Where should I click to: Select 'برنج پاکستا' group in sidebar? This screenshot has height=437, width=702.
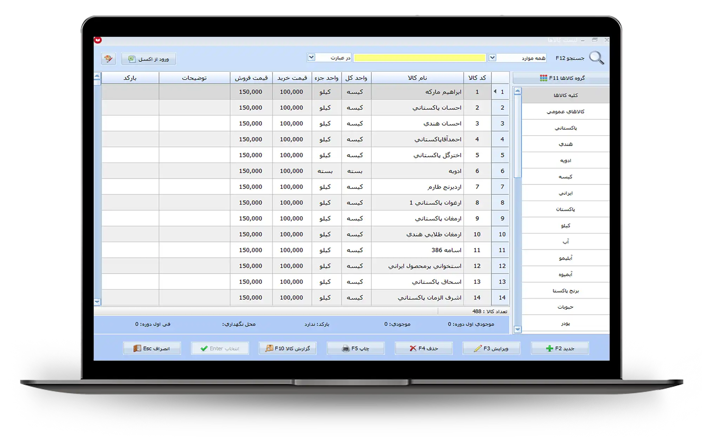click(565, 291)
